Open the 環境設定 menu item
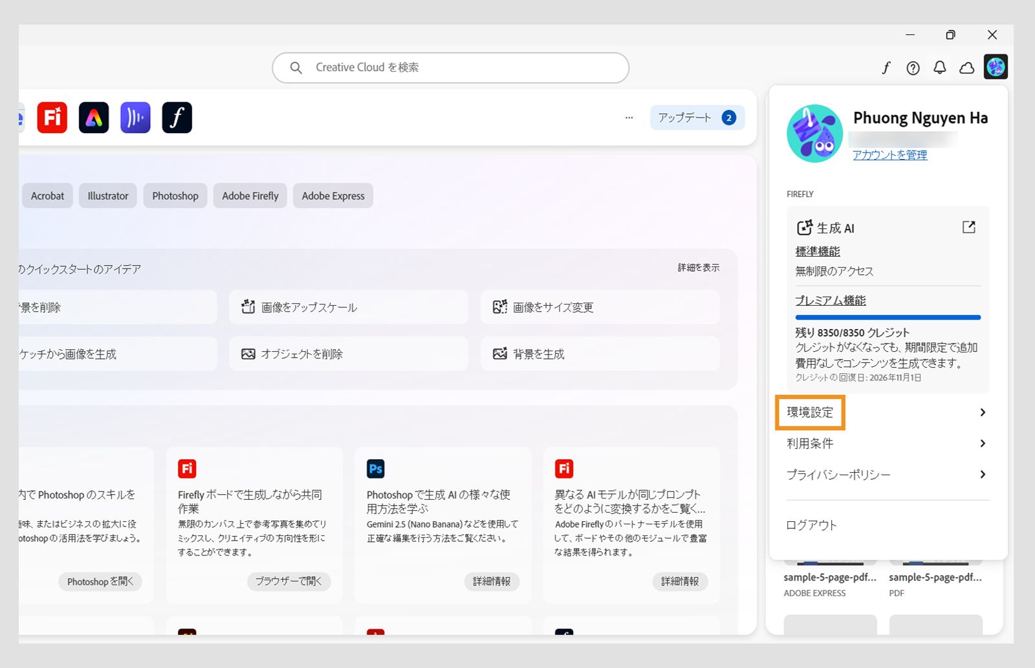 810,413
